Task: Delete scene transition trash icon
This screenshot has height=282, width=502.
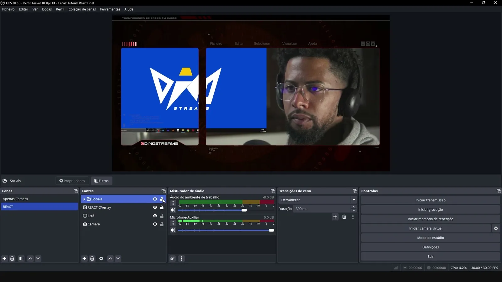Action: click(344, 217)
